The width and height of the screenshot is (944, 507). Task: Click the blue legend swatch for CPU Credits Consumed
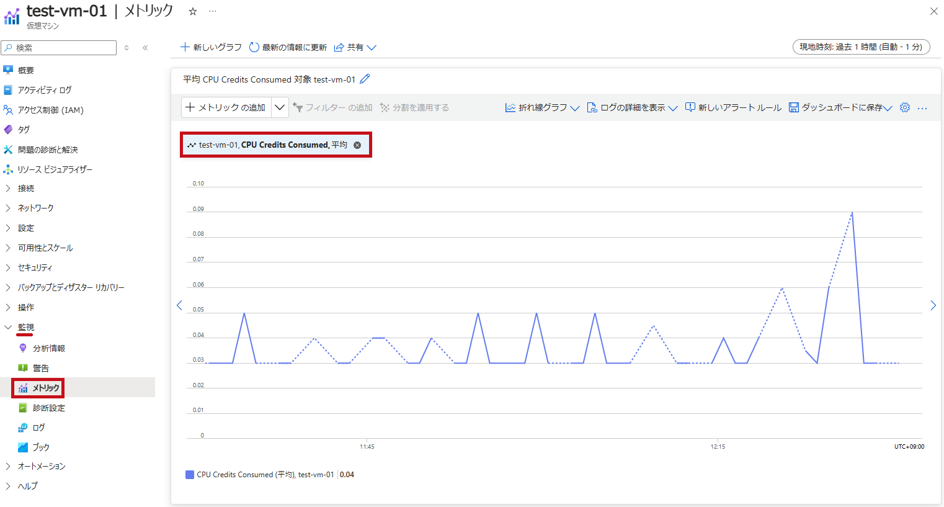(x=190, y=475)
